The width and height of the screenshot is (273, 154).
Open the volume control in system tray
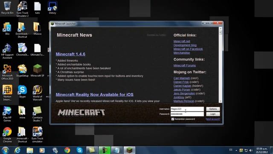(x=251, y=150)
